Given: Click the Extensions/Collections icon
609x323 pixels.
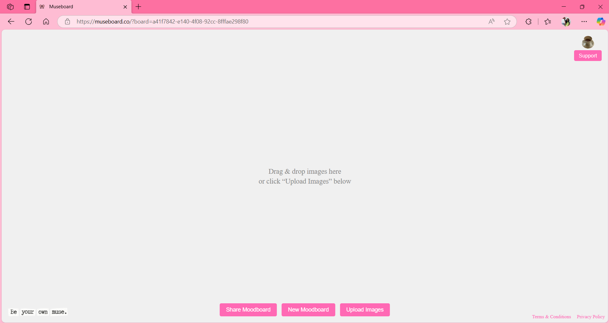Looking at the screenshot, I should tap(528, 21).
